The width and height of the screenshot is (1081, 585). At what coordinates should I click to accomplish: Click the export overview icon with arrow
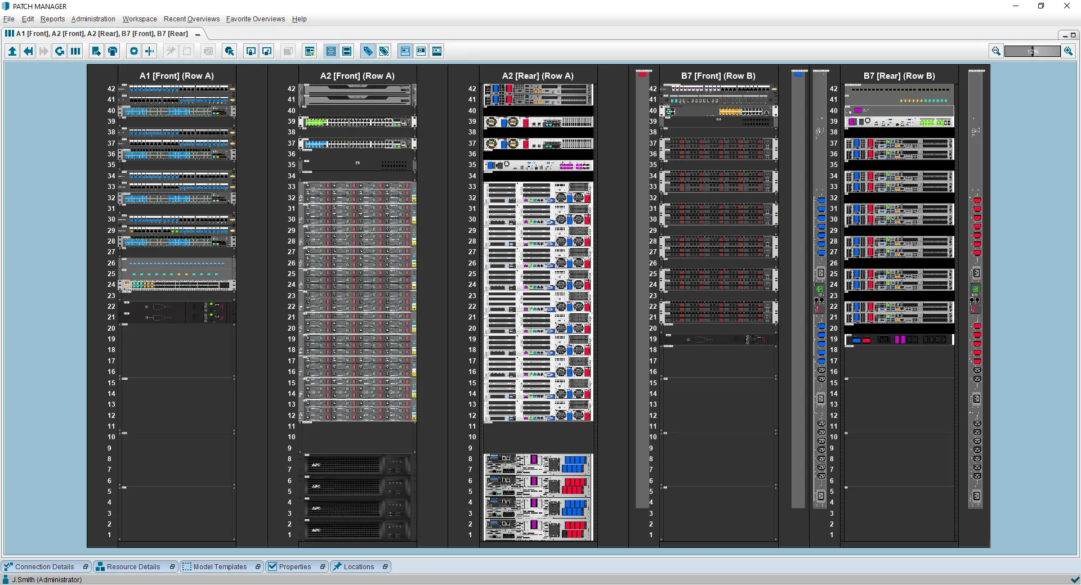click(x=96, y=51)
